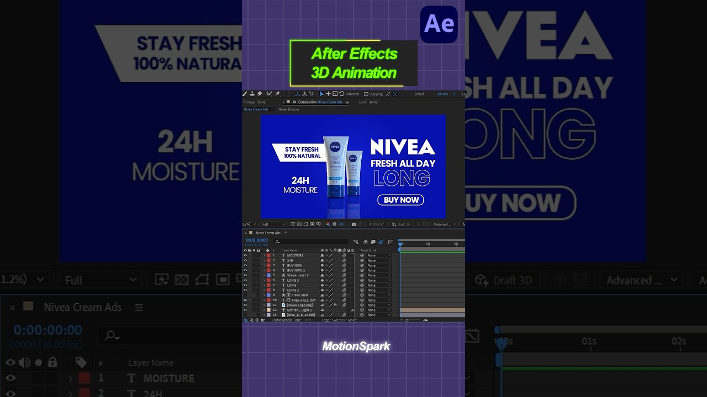
Task: Click the preview time 0:00:07:27
Action: (376, 224)
